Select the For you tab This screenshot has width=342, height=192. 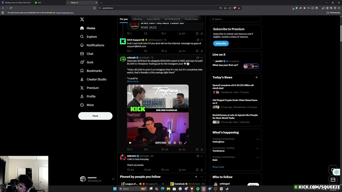tap(124, 19)
